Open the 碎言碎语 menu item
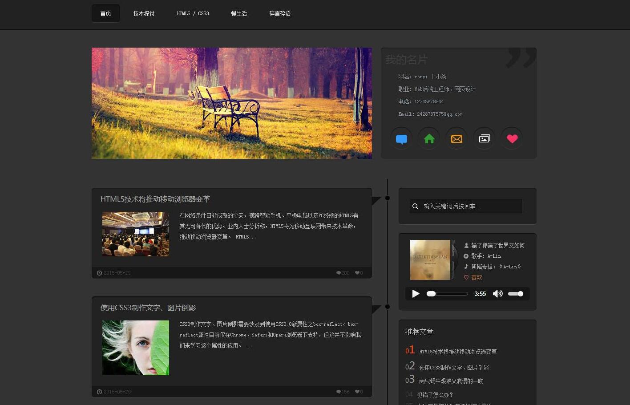 point(280,13)
